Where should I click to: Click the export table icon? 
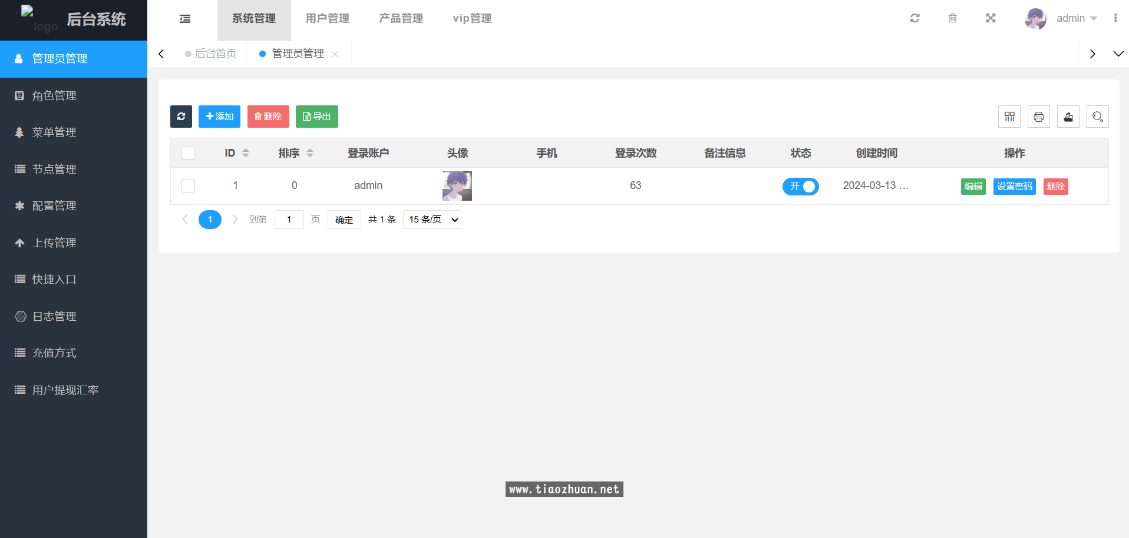coord(1068,117)
